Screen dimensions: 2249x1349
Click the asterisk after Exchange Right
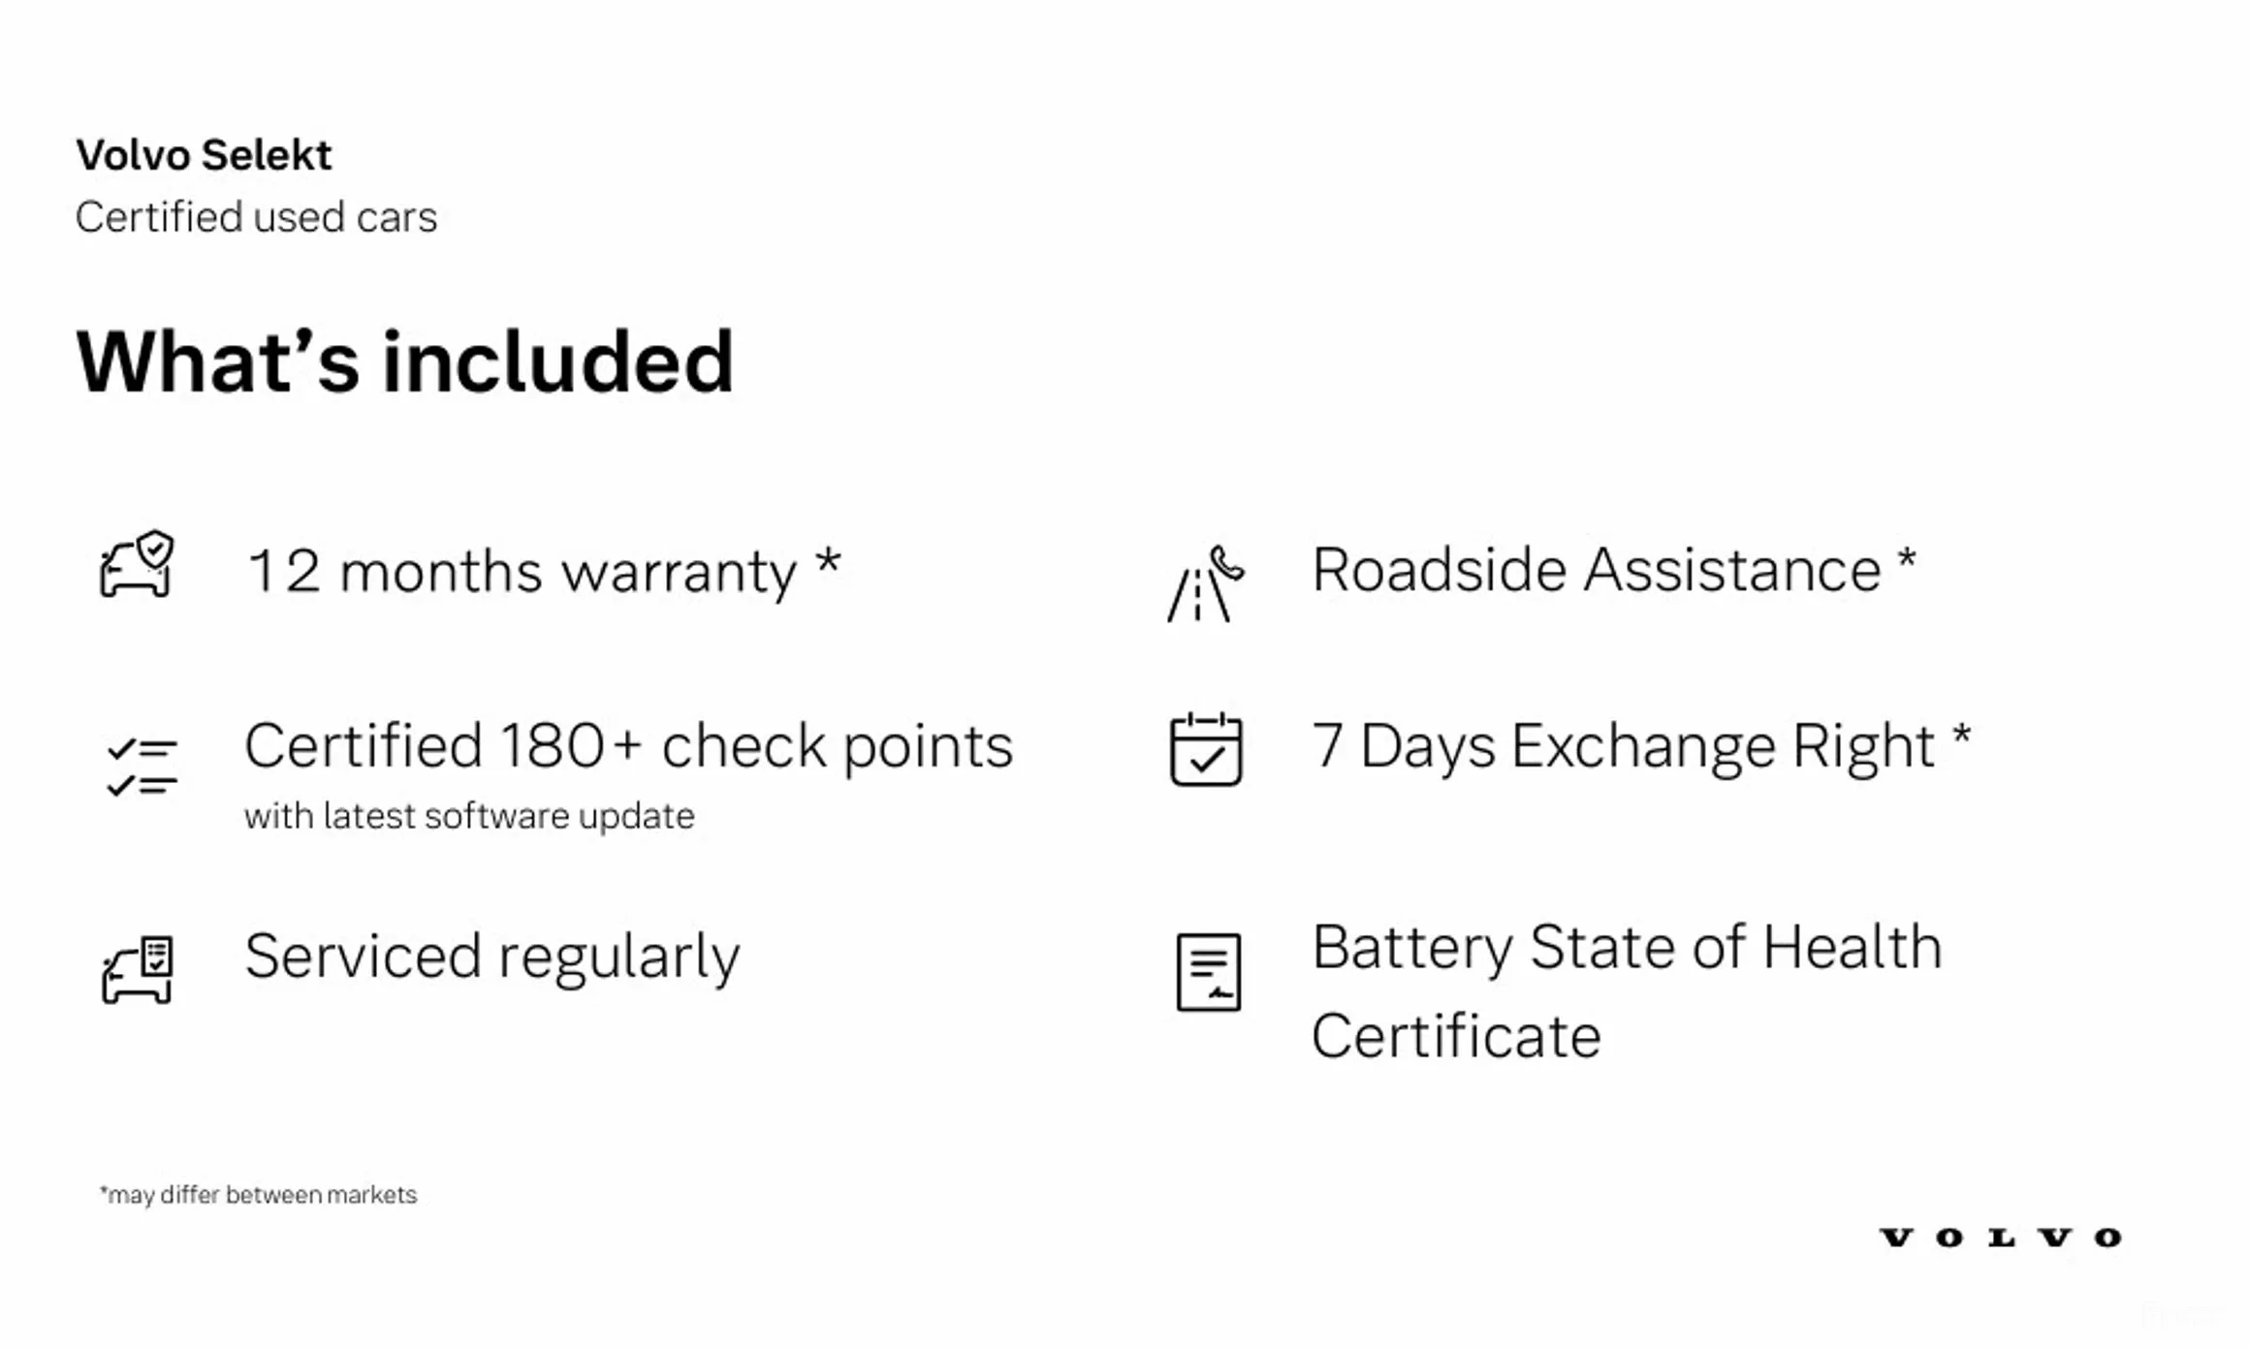coord(1961,737)
